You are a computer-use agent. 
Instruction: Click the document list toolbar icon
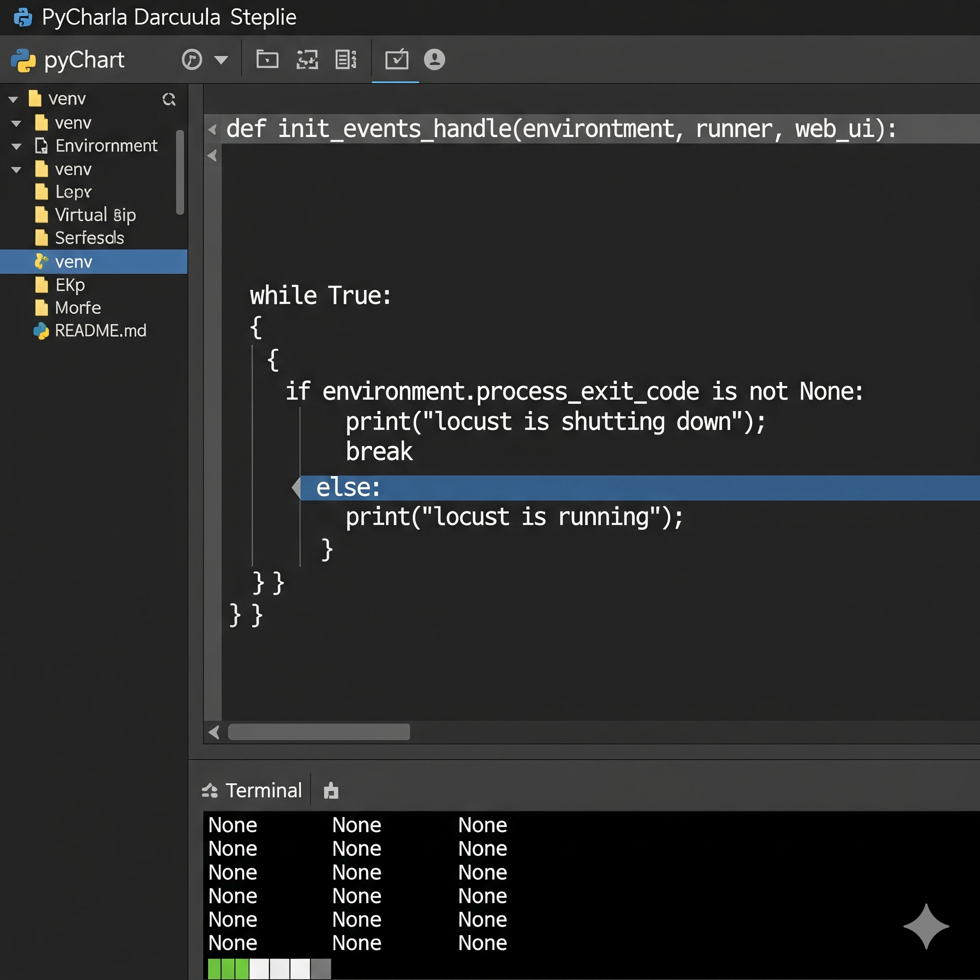[346, 60]
